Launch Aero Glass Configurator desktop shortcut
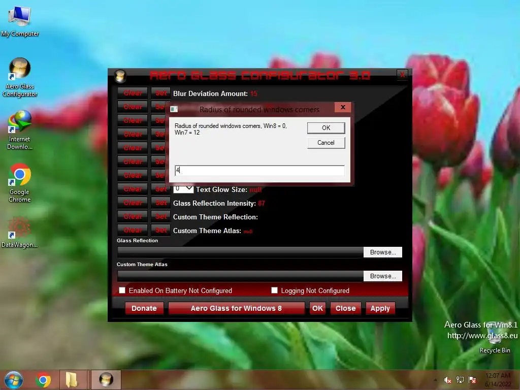The image size is (520, 390). (x=20, y=78)
